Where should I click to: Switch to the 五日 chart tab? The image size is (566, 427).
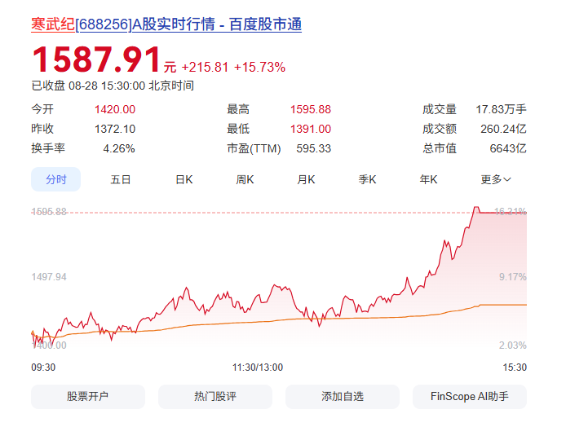120,179
